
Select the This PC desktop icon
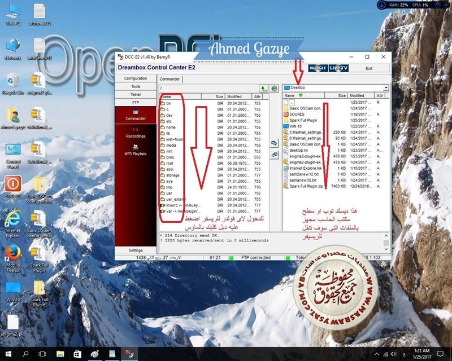13,15
